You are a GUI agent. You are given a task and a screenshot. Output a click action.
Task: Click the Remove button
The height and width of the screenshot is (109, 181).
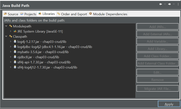pos(158,80)
